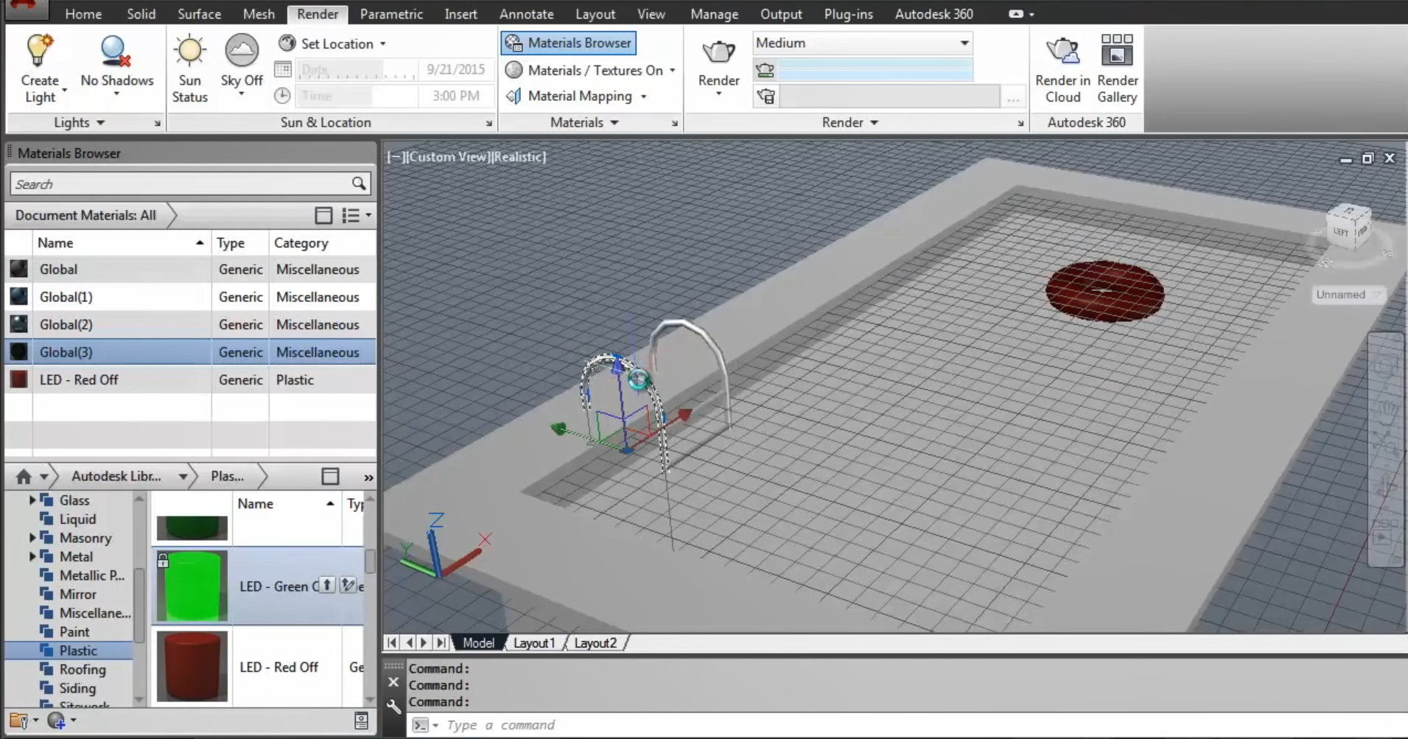
Task: Toggle Sky Off button
Action: tap(242, 50)
